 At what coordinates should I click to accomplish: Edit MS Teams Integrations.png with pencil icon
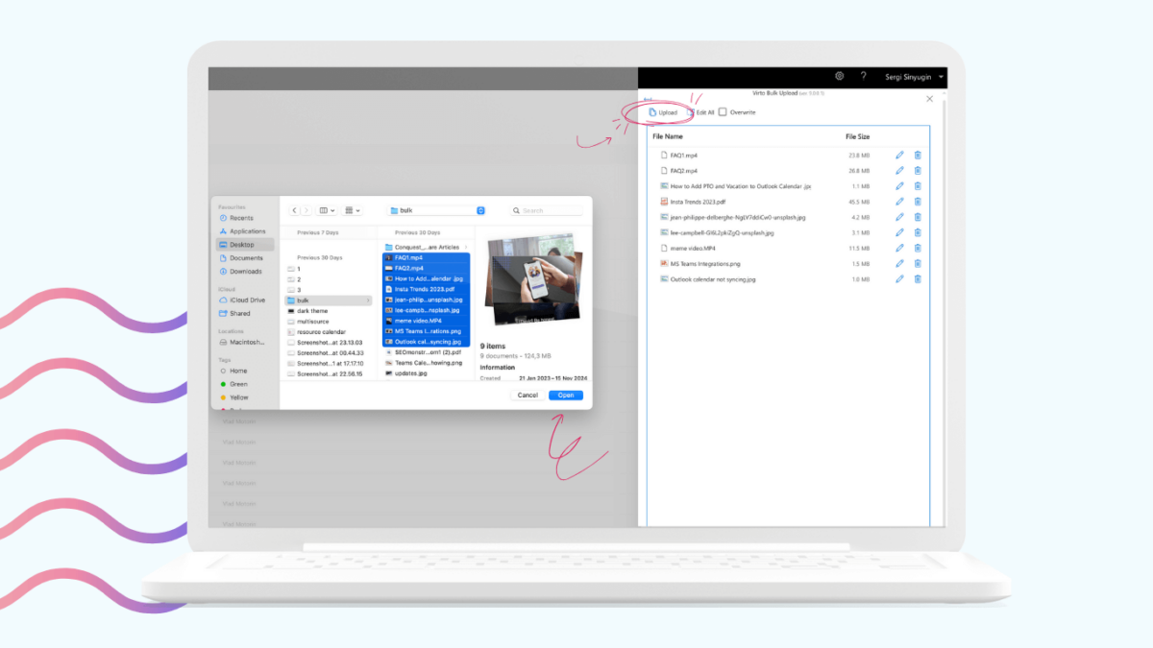(x=900, y=264)
